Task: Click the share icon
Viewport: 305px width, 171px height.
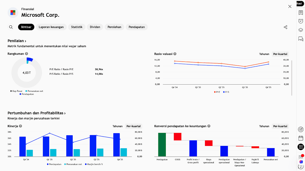Action: 285,27
